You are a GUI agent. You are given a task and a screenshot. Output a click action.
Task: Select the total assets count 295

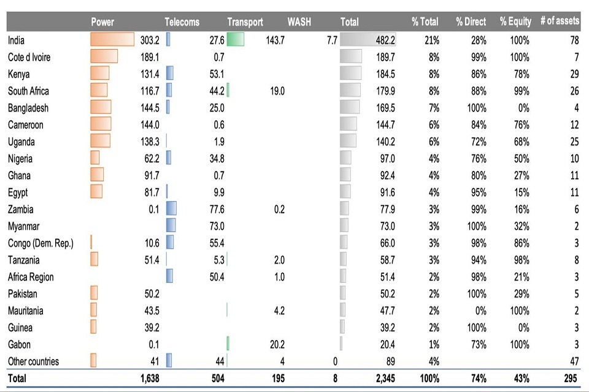[571, 379]
